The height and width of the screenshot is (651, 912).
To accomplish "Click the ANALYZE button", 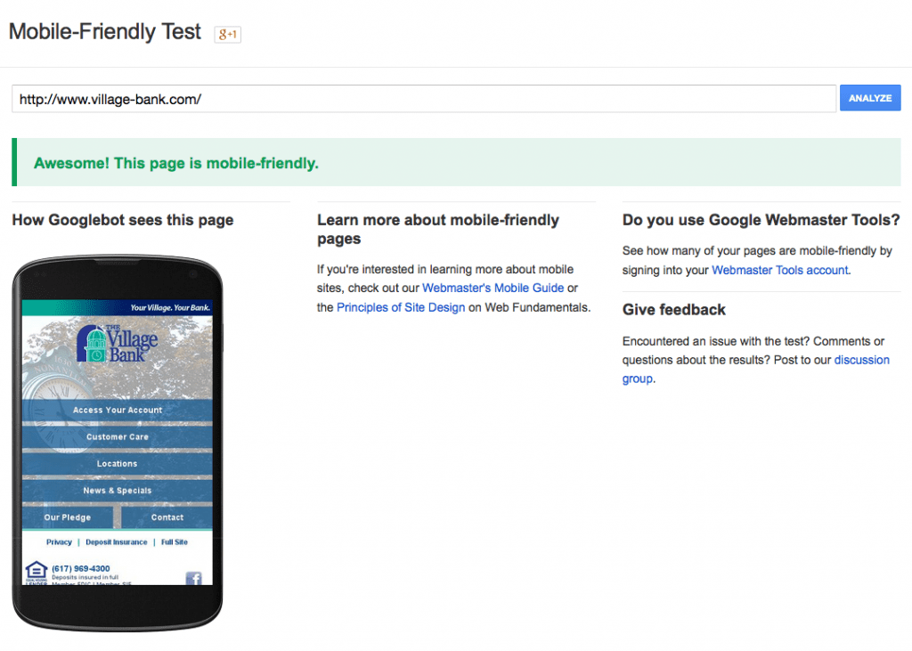I will point(869,98).
